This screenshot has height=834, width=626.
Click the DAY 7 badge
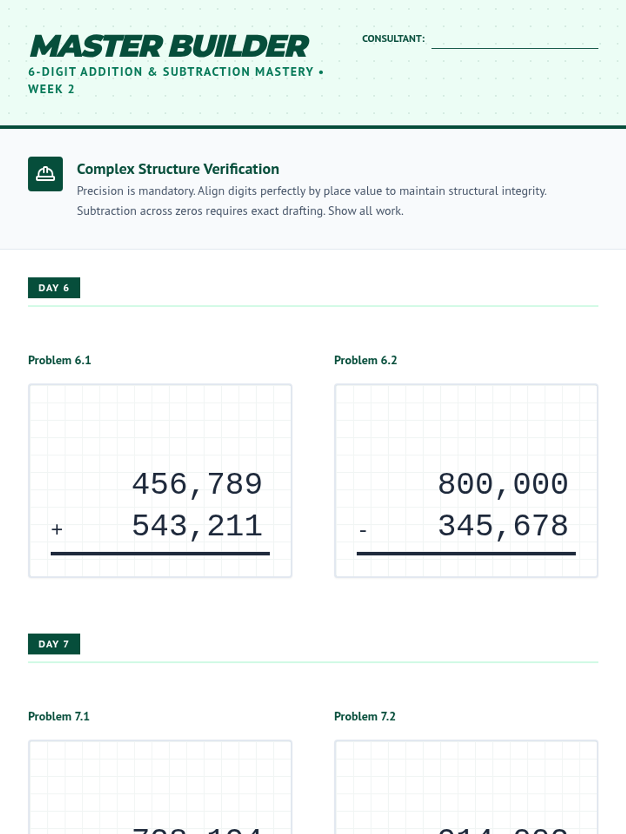(x=54, y=644)
